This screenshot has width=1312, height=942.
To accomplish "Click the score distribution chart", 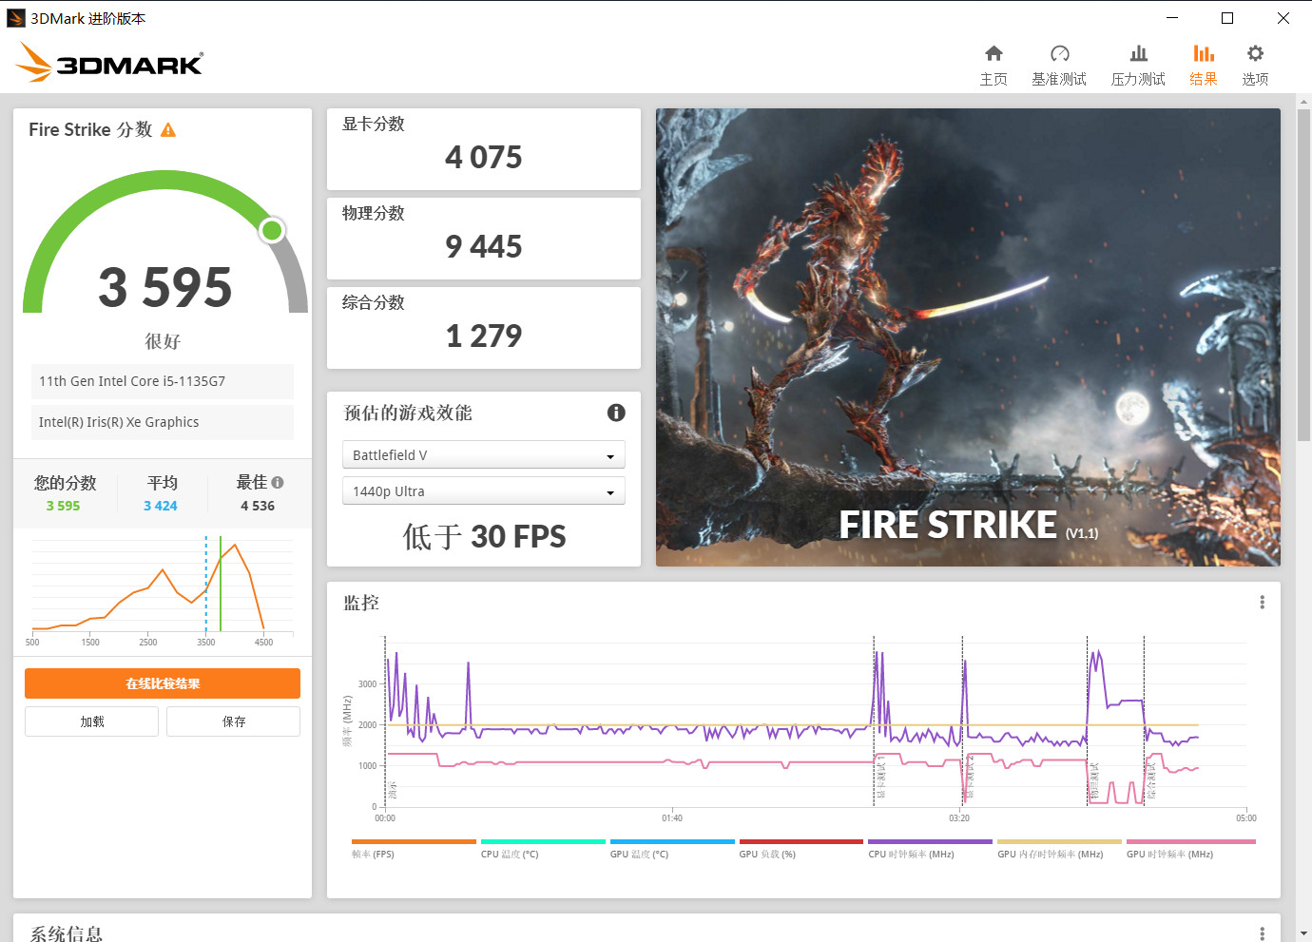I will point(163,591).
